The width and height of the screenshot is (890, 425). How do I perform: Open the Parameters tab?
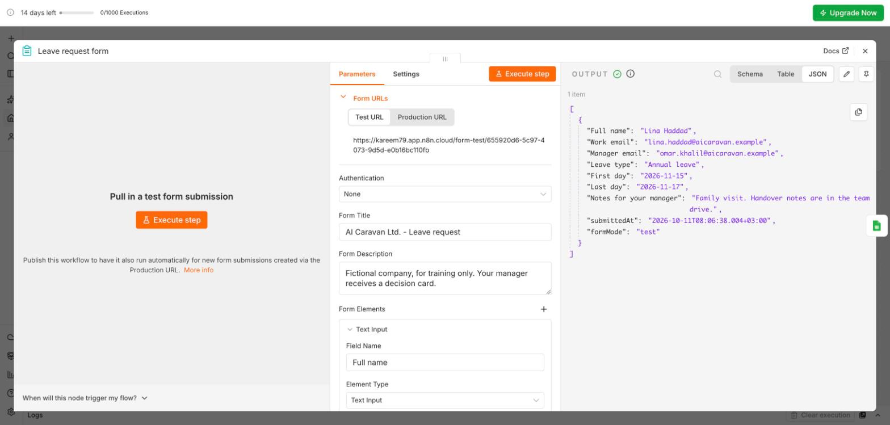click(x=357, y=74)
